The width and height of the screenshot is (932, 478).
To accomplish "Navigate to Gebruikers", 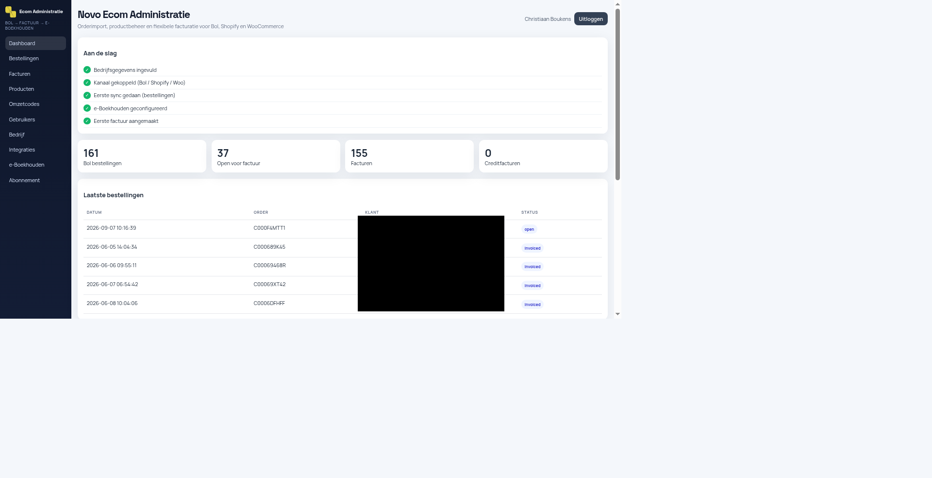I will click(35, 119).
